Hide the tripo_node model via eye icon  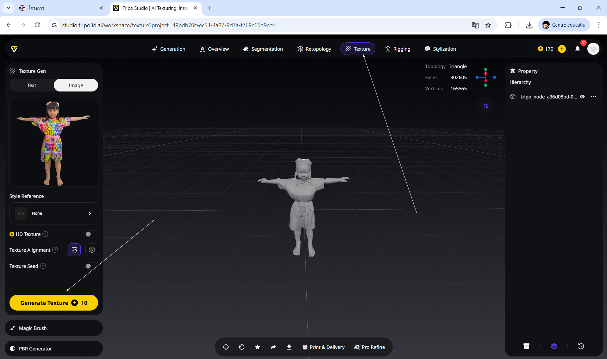coord(582,97)
